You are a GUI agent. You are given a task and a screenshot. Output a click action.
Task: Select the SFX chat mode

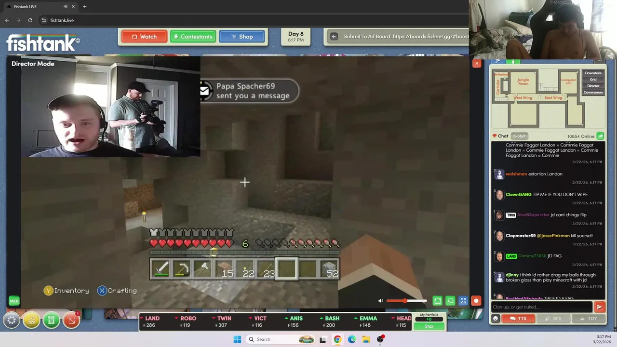pyautogui.click(x=553, y=319)
